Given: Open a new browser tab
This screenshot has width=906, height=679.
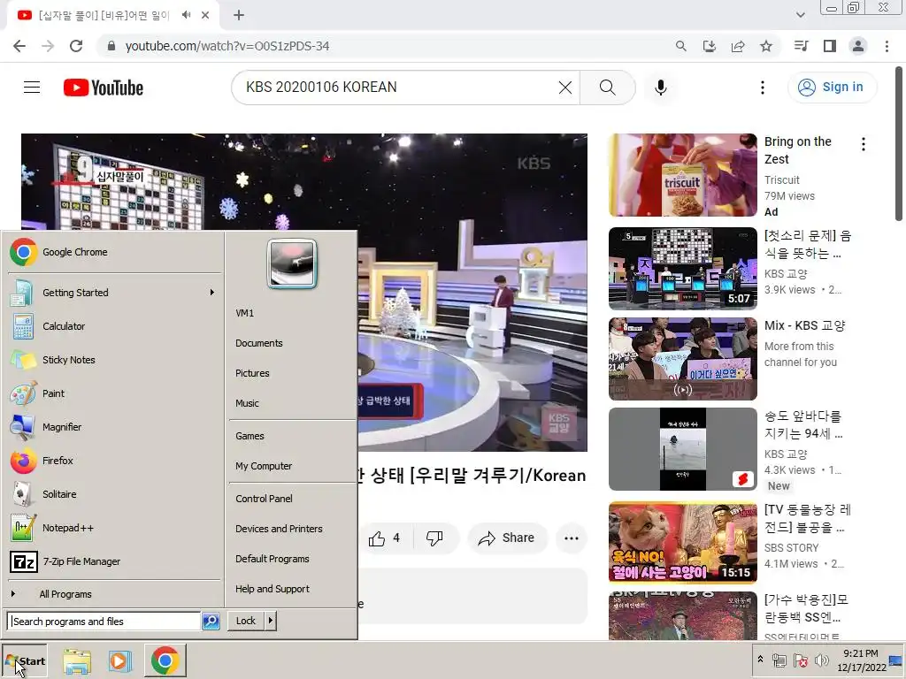Looking at the screenshot, I should click(x=239, y=15).
